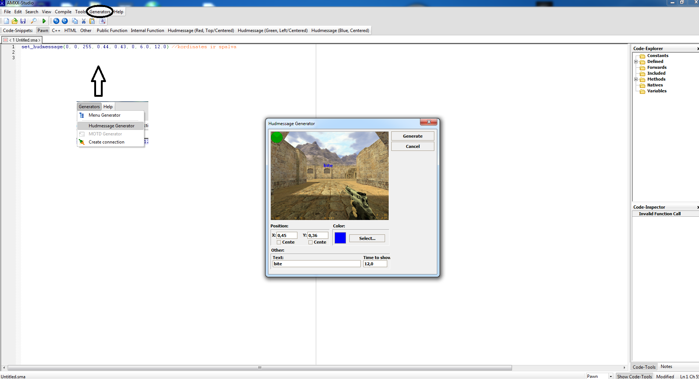The width and height of the screenshot is (699, 379).
Task: Click Cancel in Hudmessage Generator
Action: (413, 146)
